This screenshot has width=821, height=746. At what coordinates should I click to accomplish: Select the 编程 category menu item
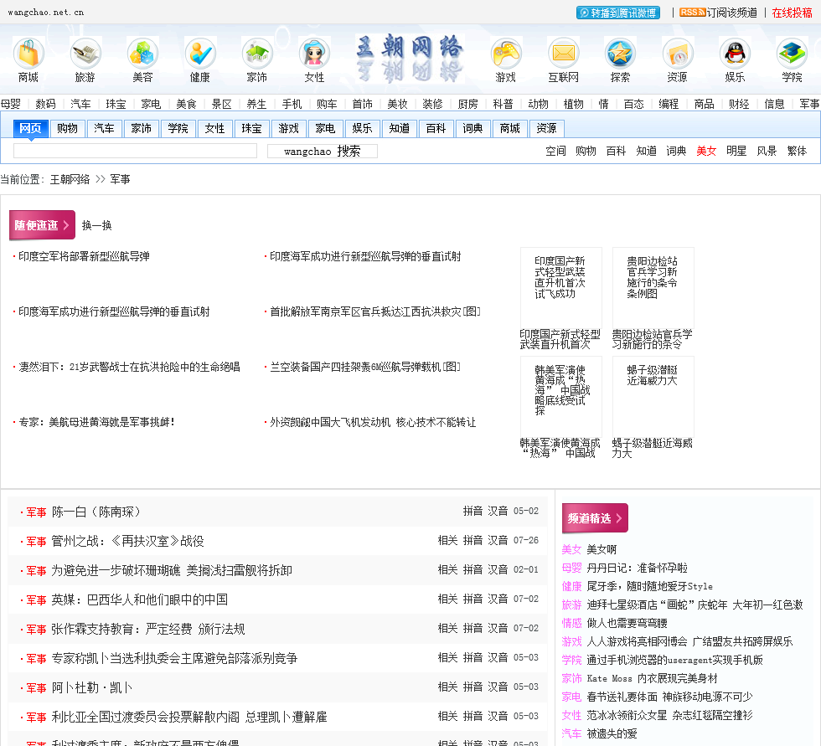pyautogui.click(x=669, y=104)
